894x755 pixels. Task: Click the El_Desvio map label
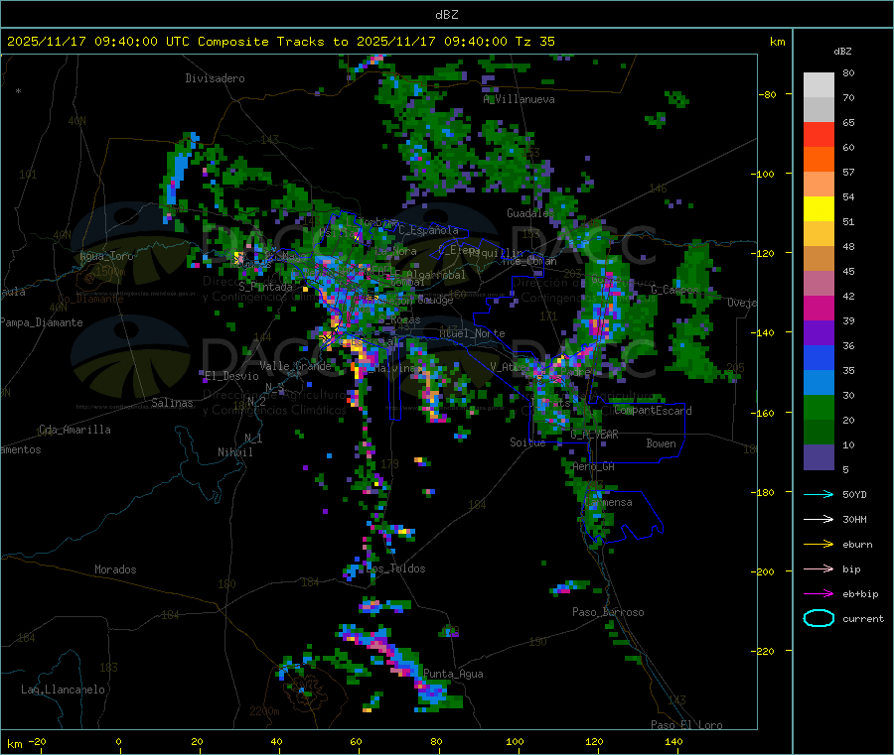click(231, 376)
